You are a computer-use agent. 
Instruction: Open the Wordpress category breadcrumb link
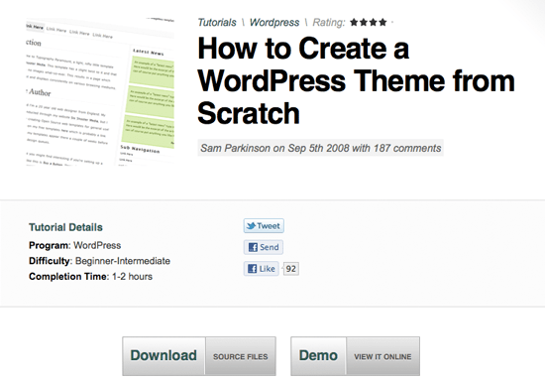click(274, 23)
